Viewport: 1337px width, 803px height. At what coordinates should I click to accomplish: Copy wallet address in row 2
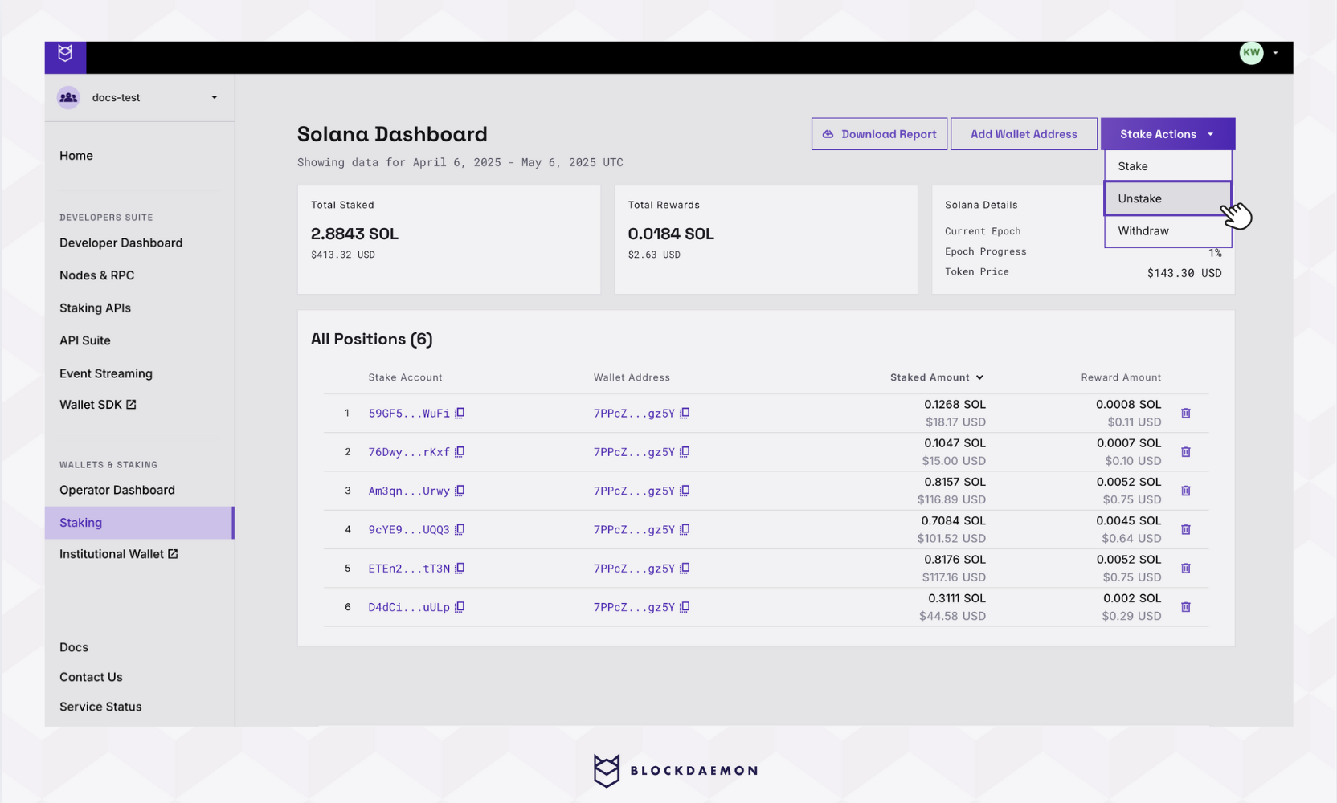(685, 452)
